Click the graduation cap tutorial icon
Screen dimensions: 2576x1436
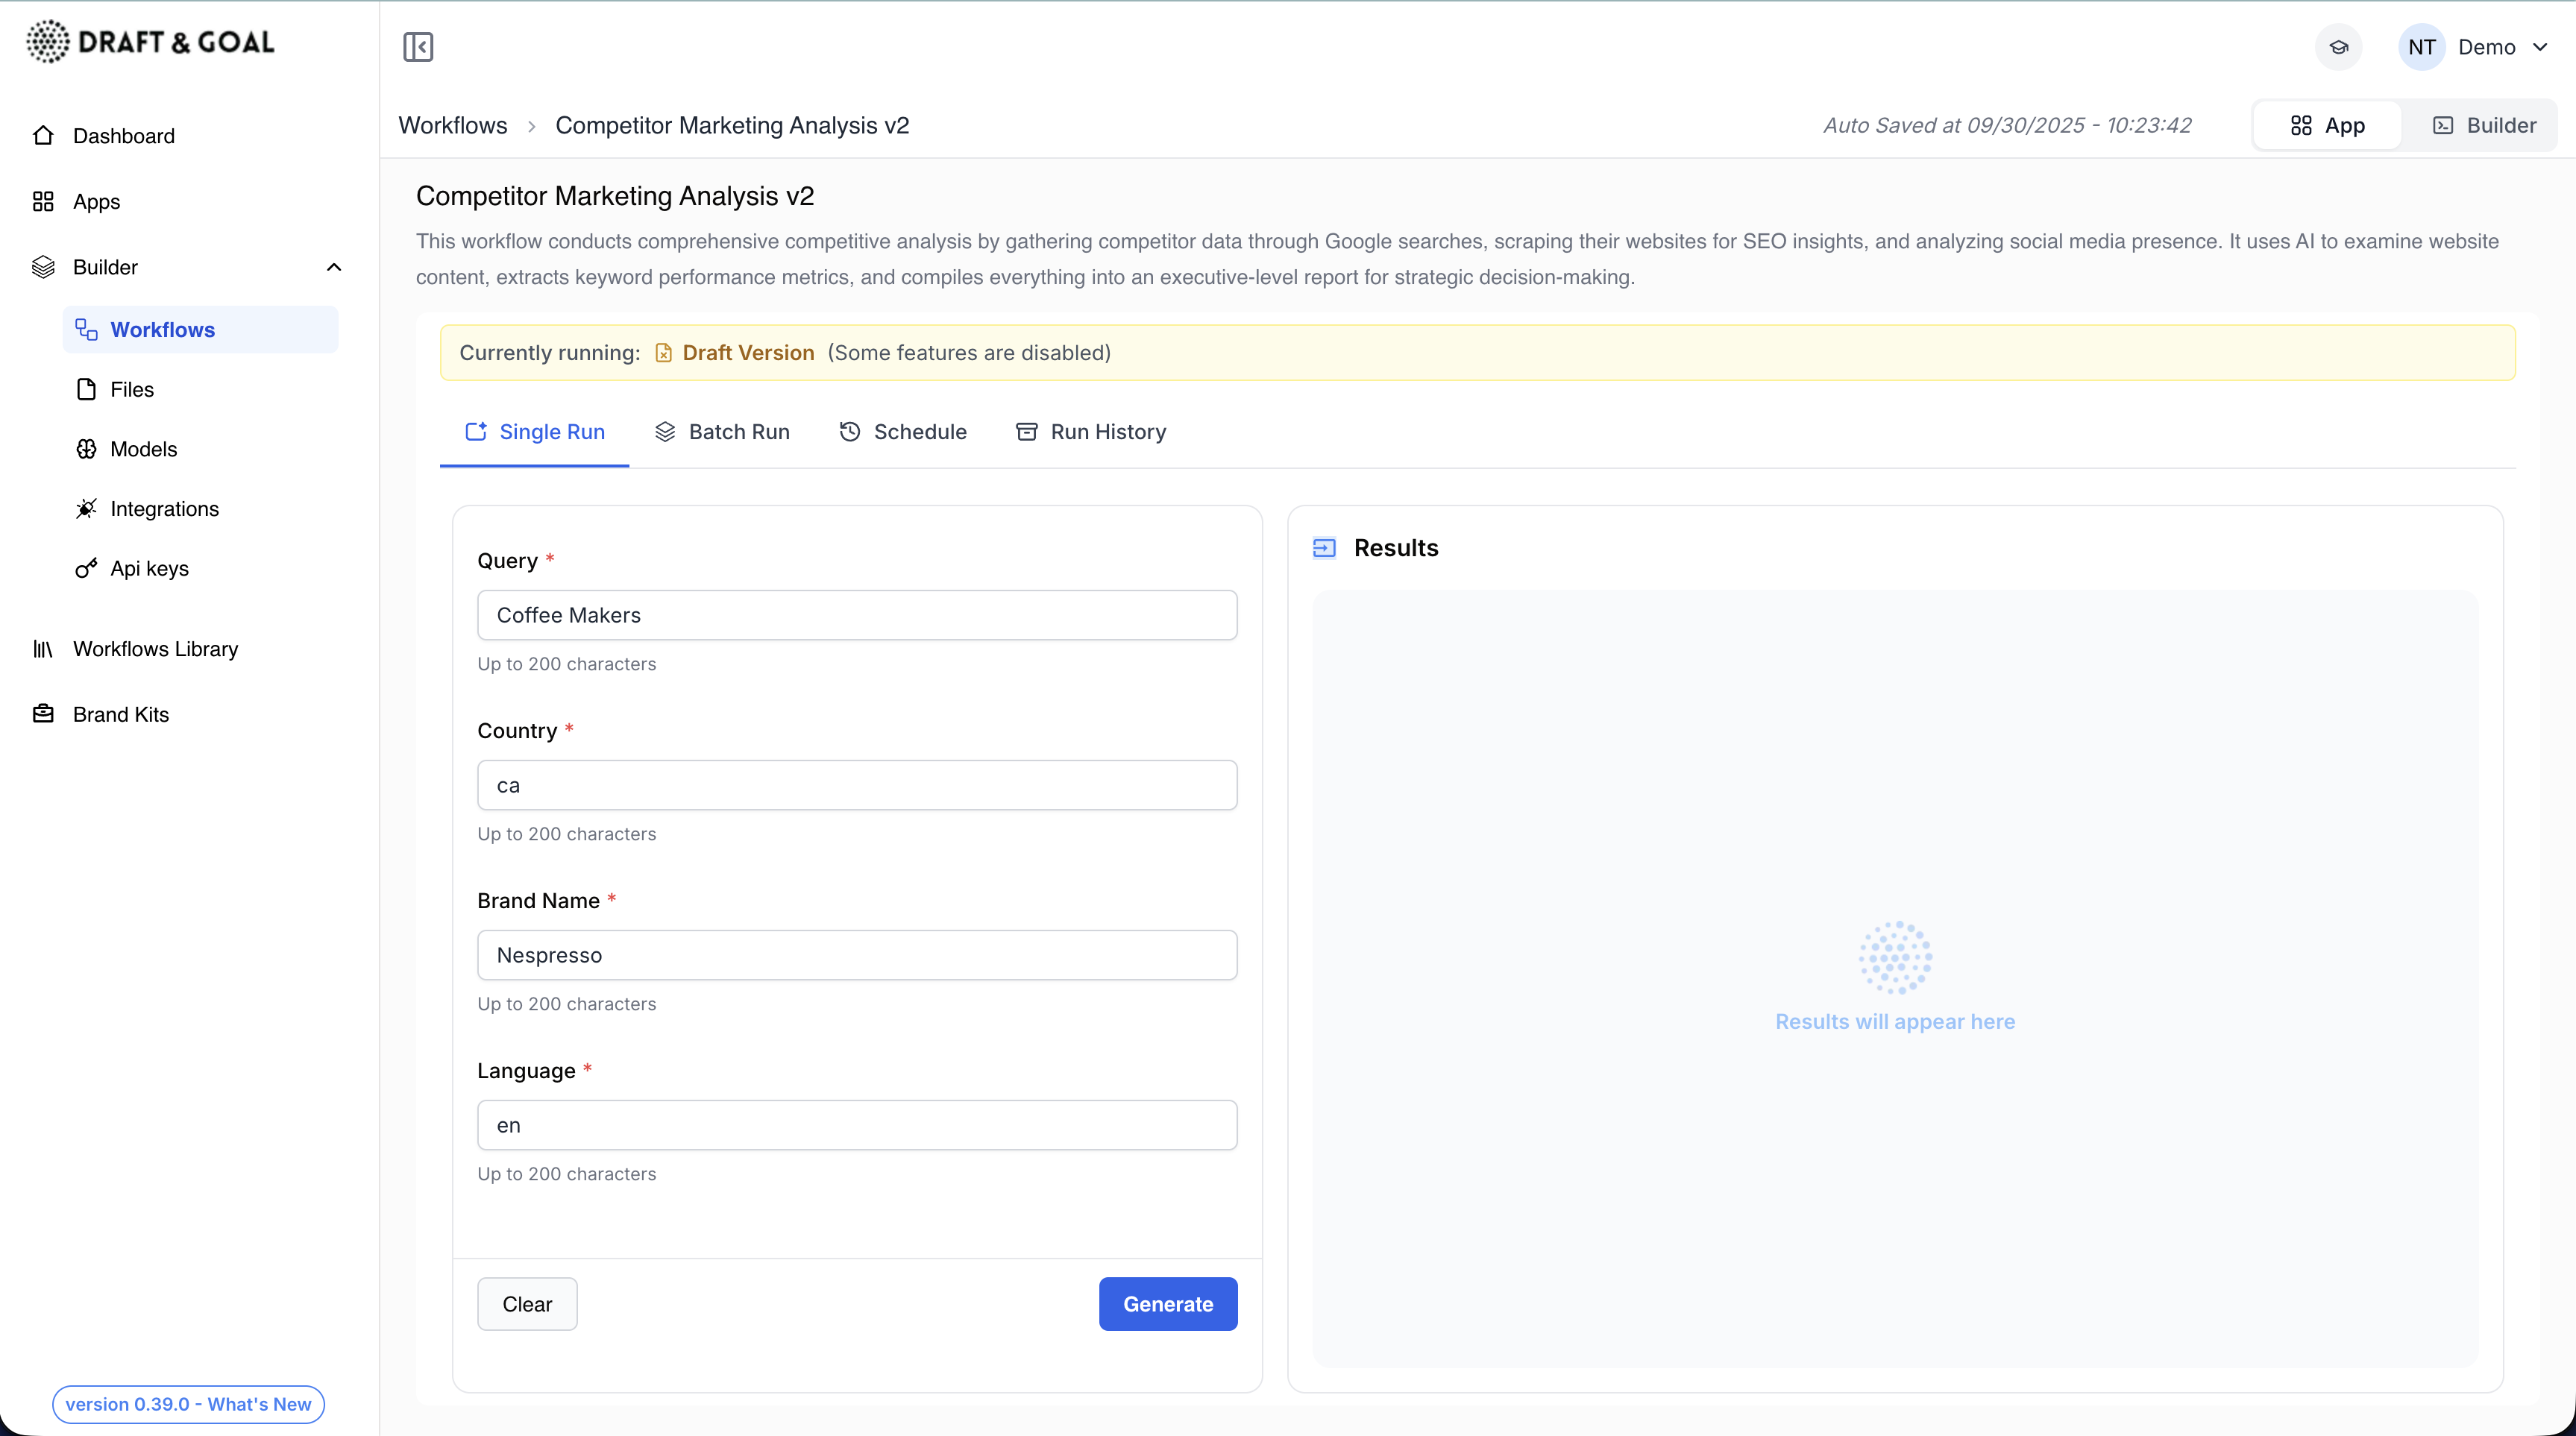point(2338,47)
